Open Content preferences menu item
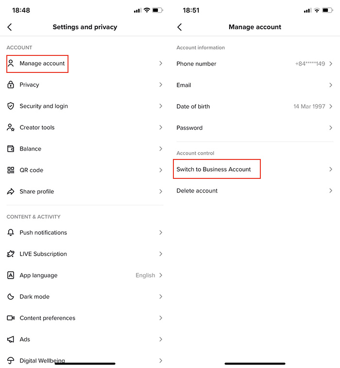This screenshot has width=340, height=368. (85, 318)
